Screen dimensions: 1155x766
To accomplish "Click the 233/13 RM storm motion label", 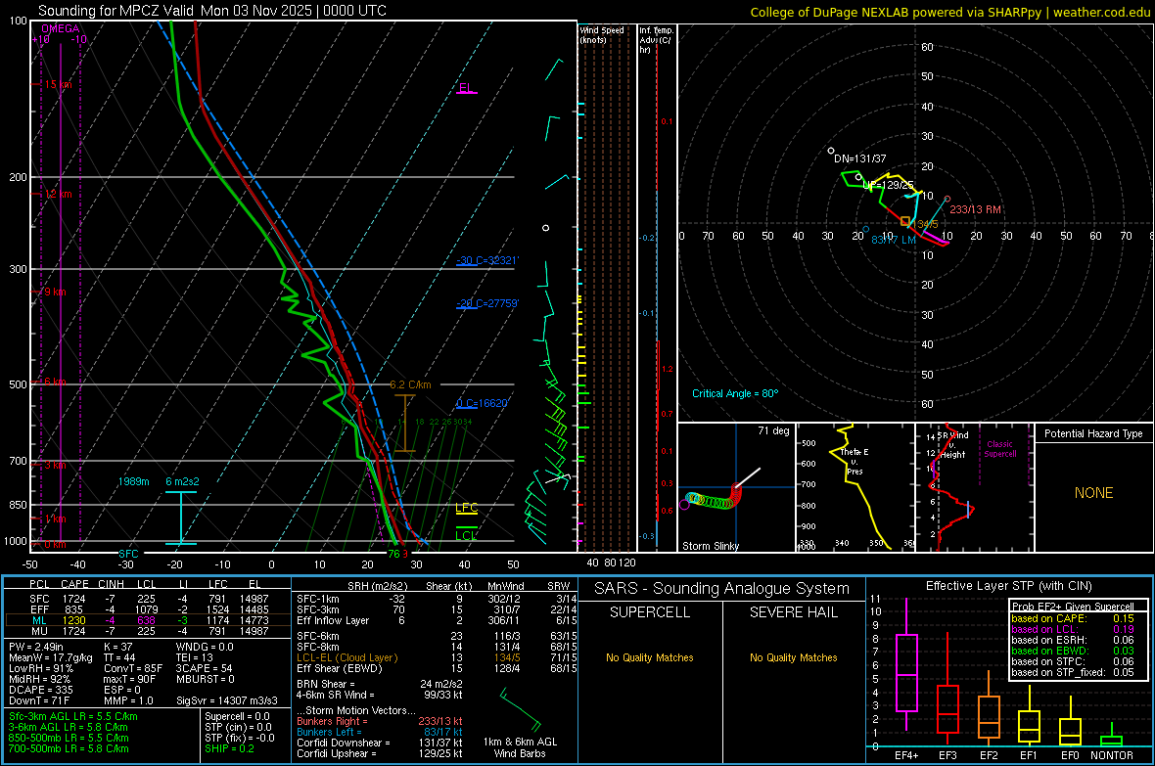I will pyautogui.click(x=975, y=209).
